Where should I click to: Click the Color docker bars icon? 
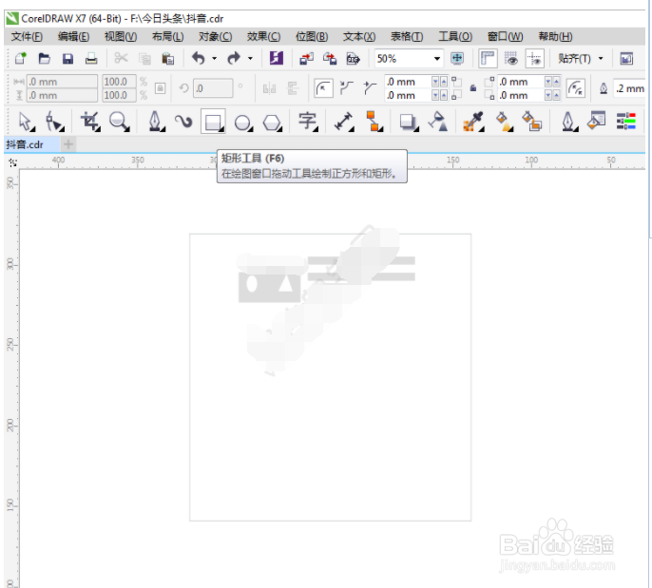[626, 121]
